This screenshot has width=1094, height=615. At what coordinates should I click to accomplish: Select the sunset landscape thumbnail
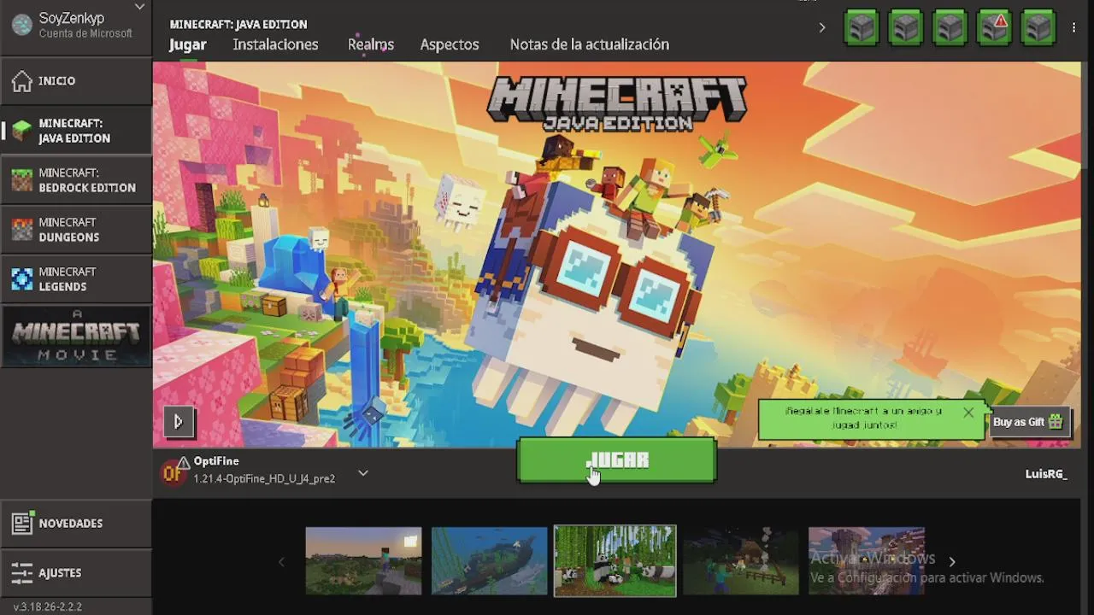coord(363,561)
